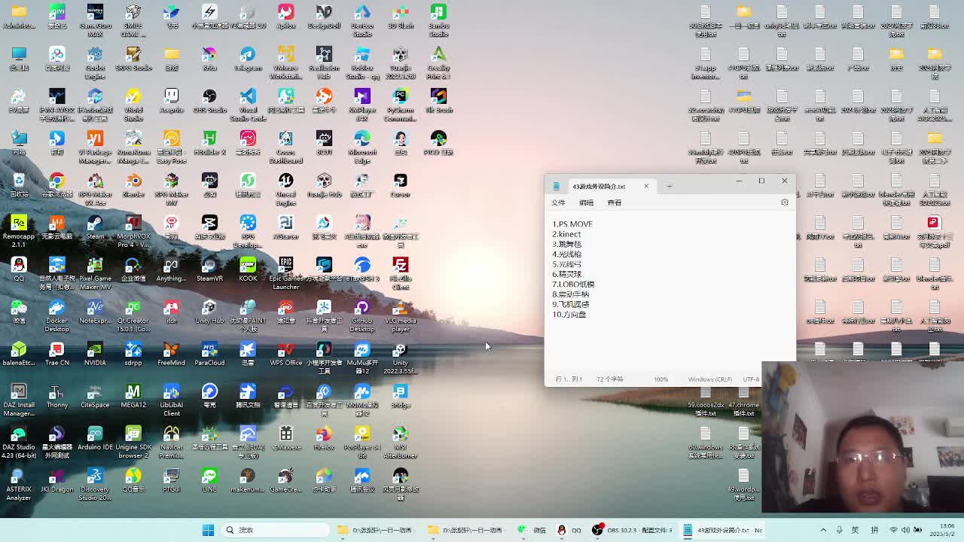Open Epic Games Launcher shortcut
The image size is (964, 542).
pos(285,266)
